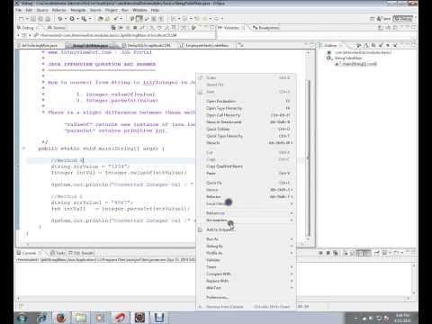The height and width of the screenshot is (324, 432).
Task: Switch to the Java perspective button
Action: point(383,19)
